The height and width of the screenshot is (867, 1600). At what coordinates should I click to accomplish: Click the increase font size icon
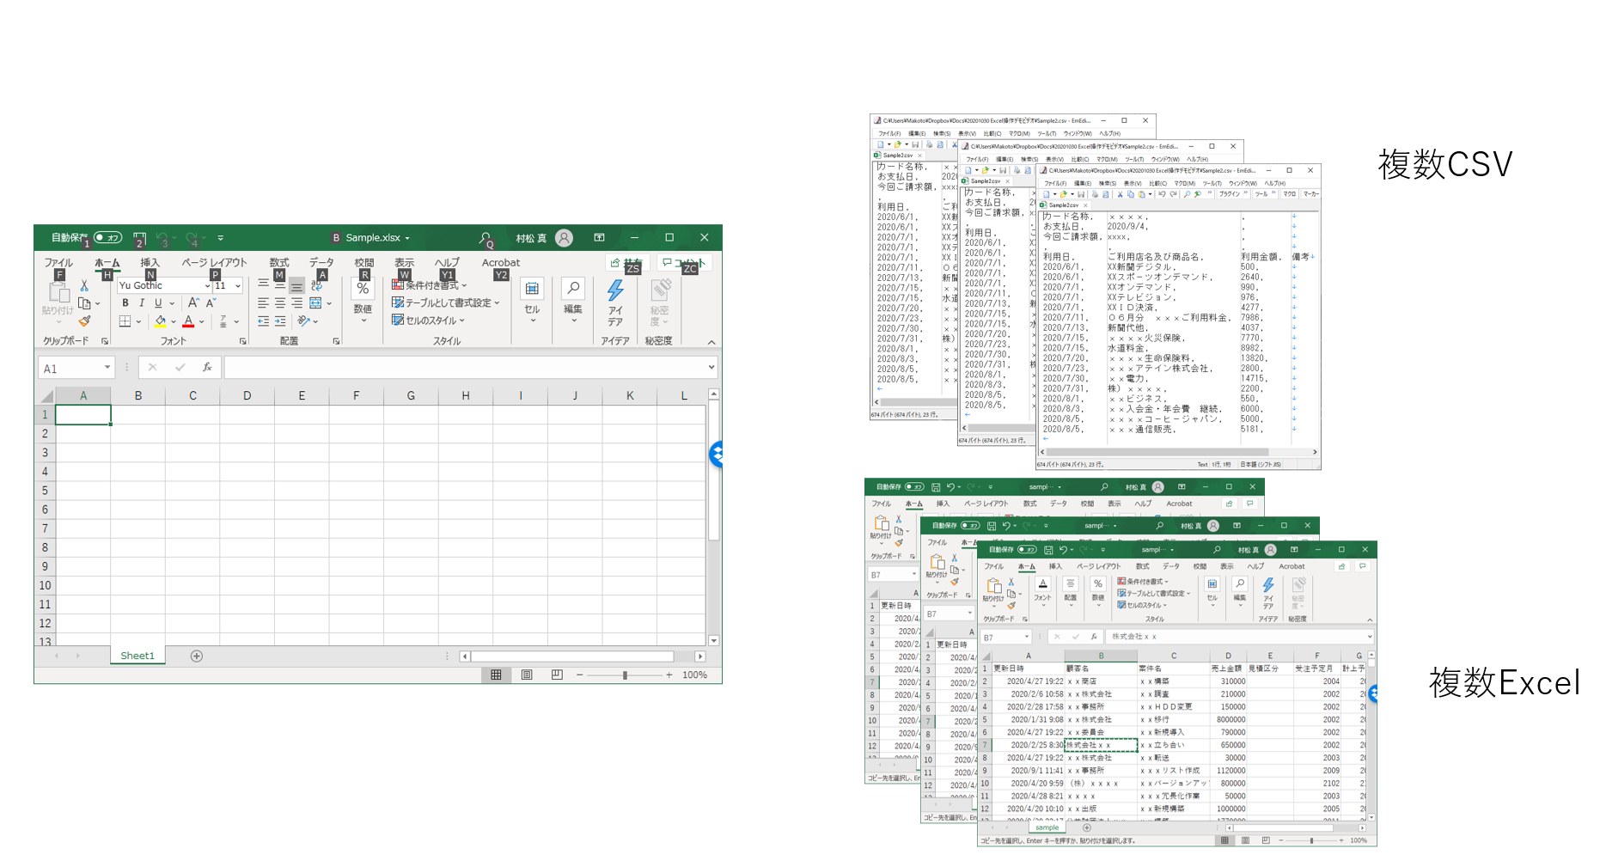193,303
